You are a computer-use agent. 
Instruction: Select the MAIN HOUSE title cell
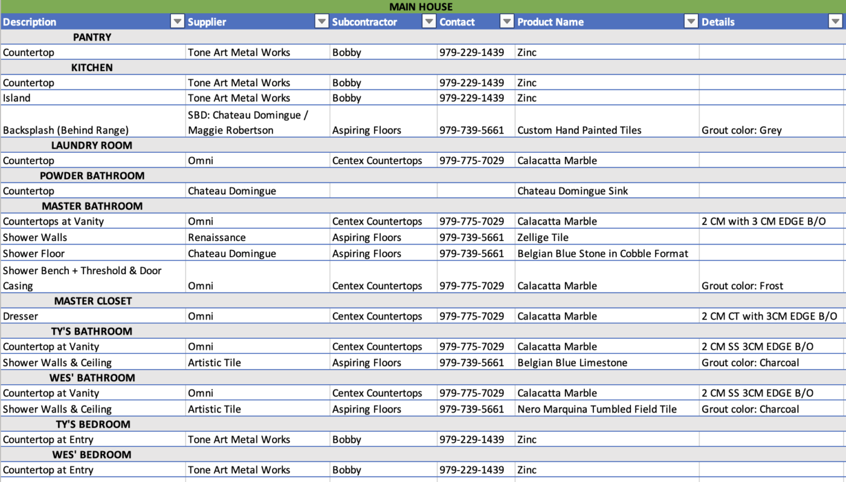421,7
